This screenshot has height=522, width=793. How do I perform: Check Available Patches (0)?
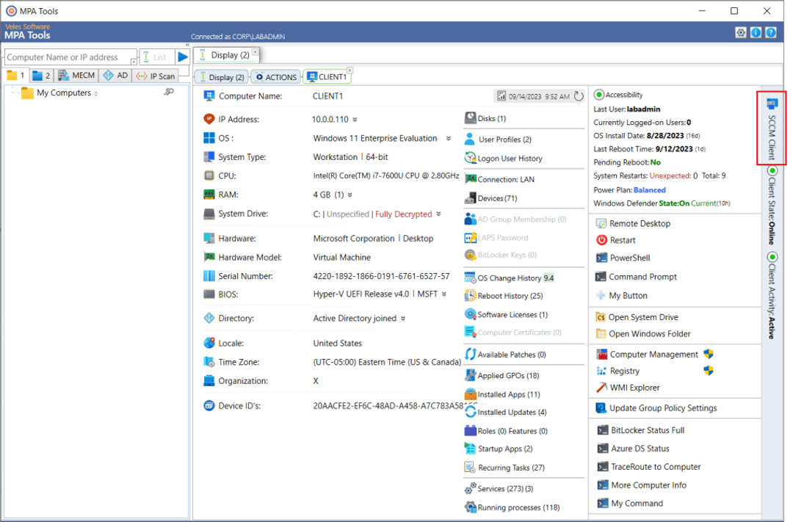pyautogui.click(x=505, y=355)
